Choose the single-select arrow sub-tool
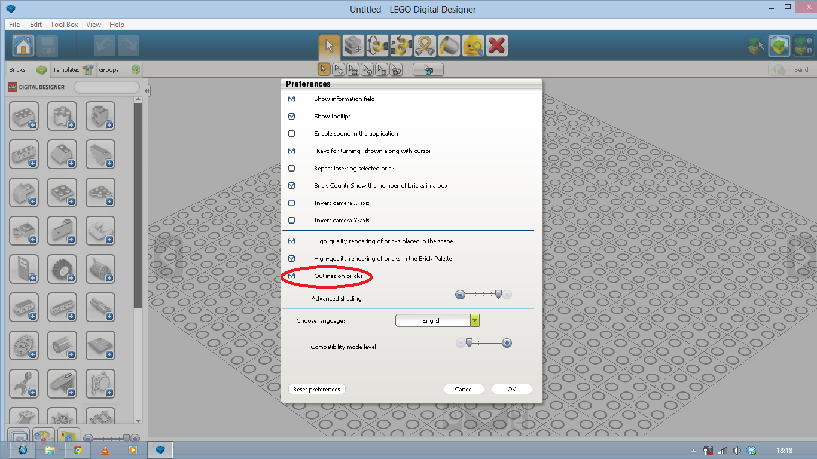This screenshot has height=459, width=817. 324,69
